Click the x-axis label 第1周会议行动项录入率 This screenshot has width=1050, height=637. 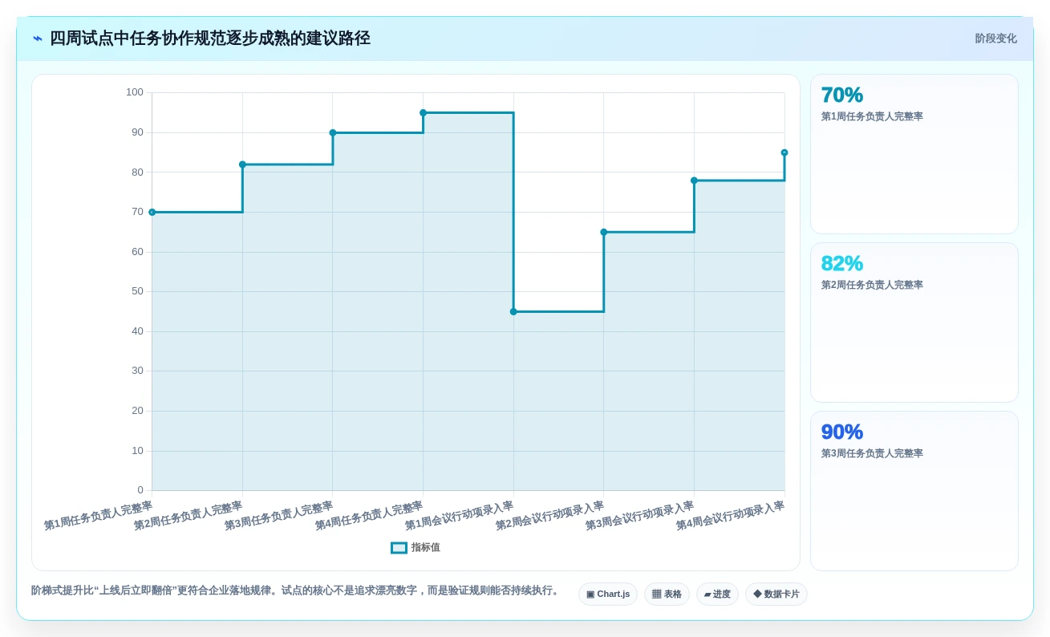pyautogui.click(x=459, y=516)
